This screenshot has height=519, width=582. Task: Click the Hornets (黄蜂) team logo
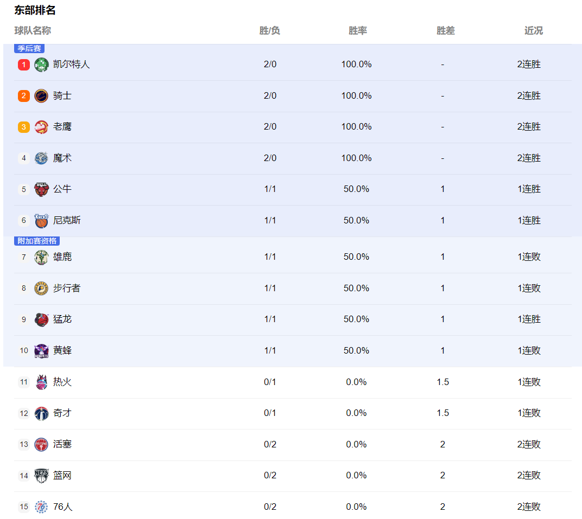(41, 351)
